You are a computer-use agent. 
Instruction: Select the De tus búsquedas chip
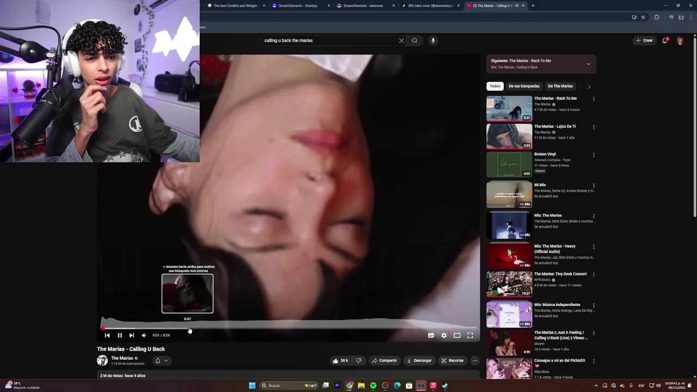524,86
